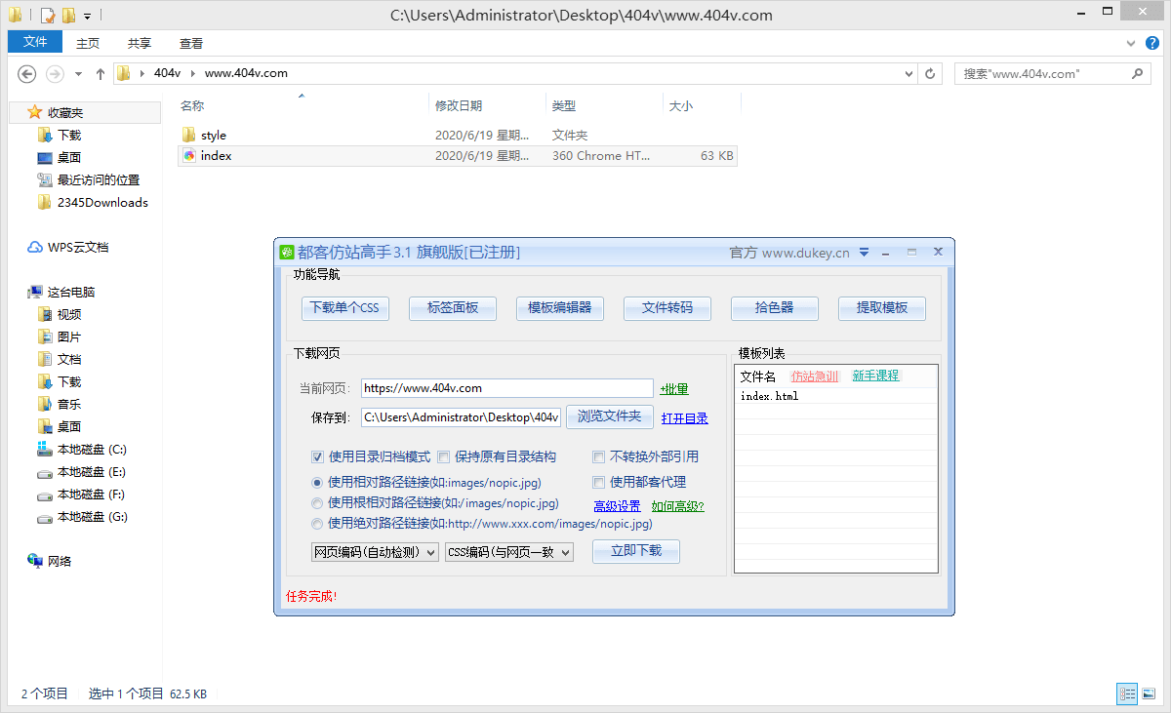The width and height of the screenshot is (1171, 713).
Task: Click the up-one-level folder navigation arrow
Action: pos(100,73)
